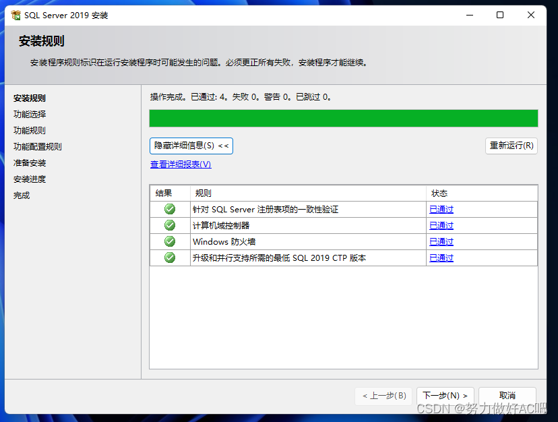Click the SQL Server setup title bar icon
The height and width of the screenshot is (422, 558).
[15, 15]
